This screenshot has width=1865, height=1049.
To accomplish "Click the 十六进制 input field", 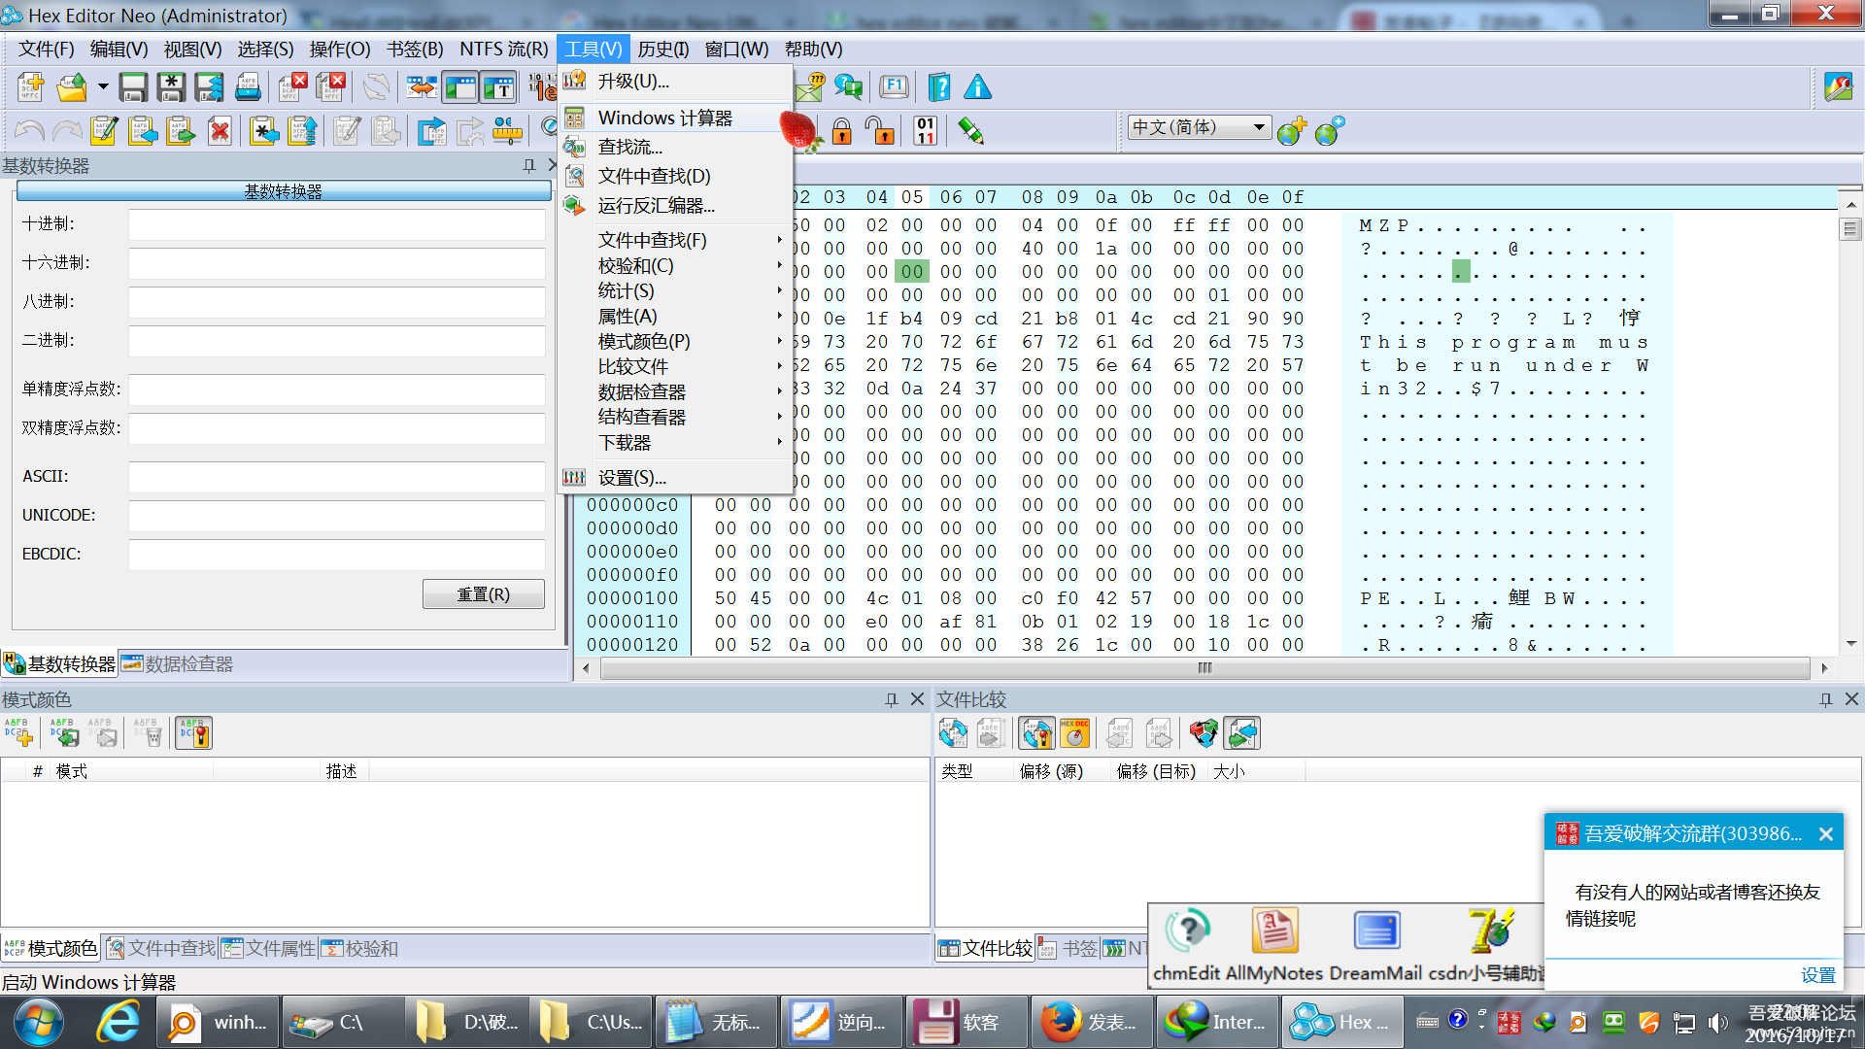I will (x=336, y=262).
